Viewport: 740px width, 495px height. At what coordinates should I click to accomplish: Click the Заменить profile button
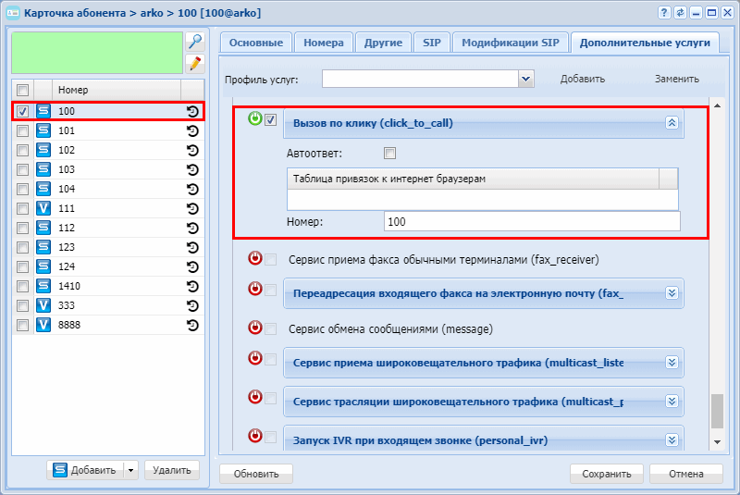pos(677,79)
